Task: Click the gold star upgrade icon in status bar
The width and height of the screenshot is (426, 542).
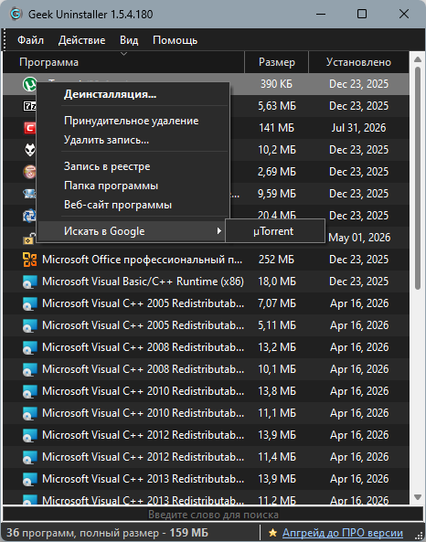Action: (x=272, y=533)
